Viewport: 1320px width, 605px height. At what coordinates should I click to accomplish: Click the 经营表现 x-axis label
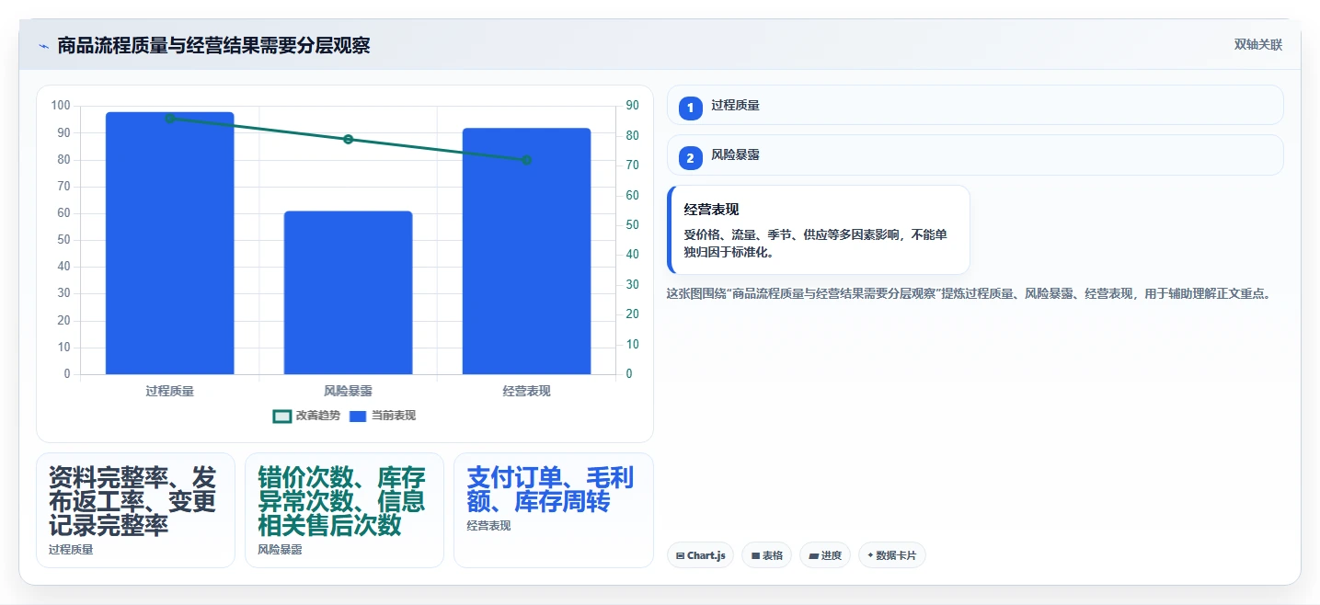point(526,391)
